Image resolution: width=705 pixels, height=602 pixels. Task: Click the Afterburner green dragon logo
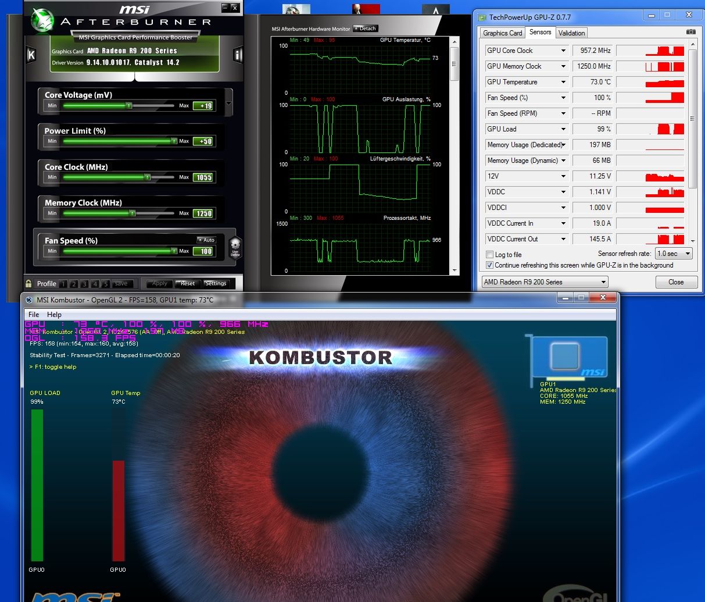point(42,19)
